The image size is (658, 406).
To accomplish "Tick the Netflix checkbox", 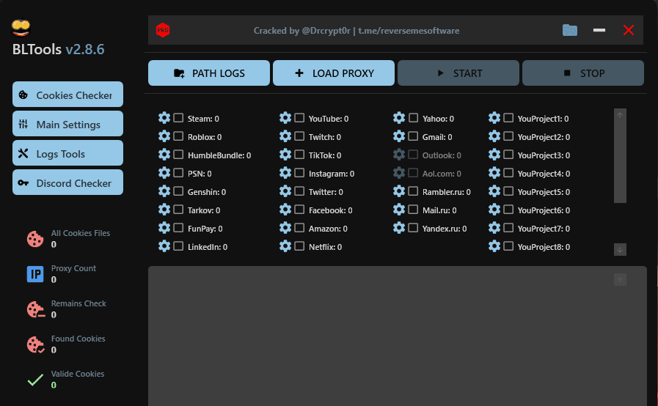I will (x=299, y=246).
